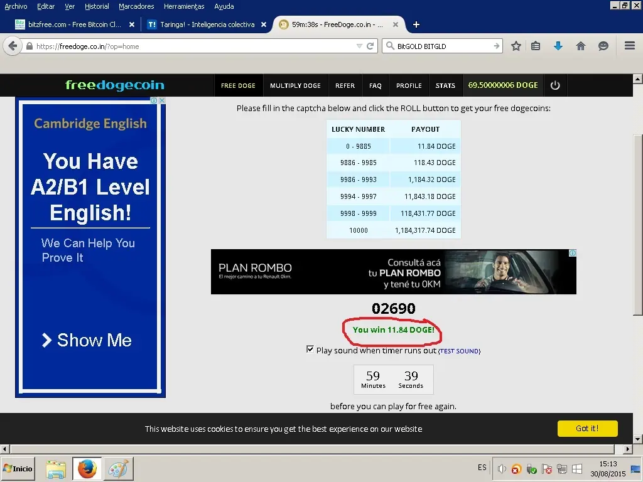Open URL history dropdown arrow

point(359,46)
